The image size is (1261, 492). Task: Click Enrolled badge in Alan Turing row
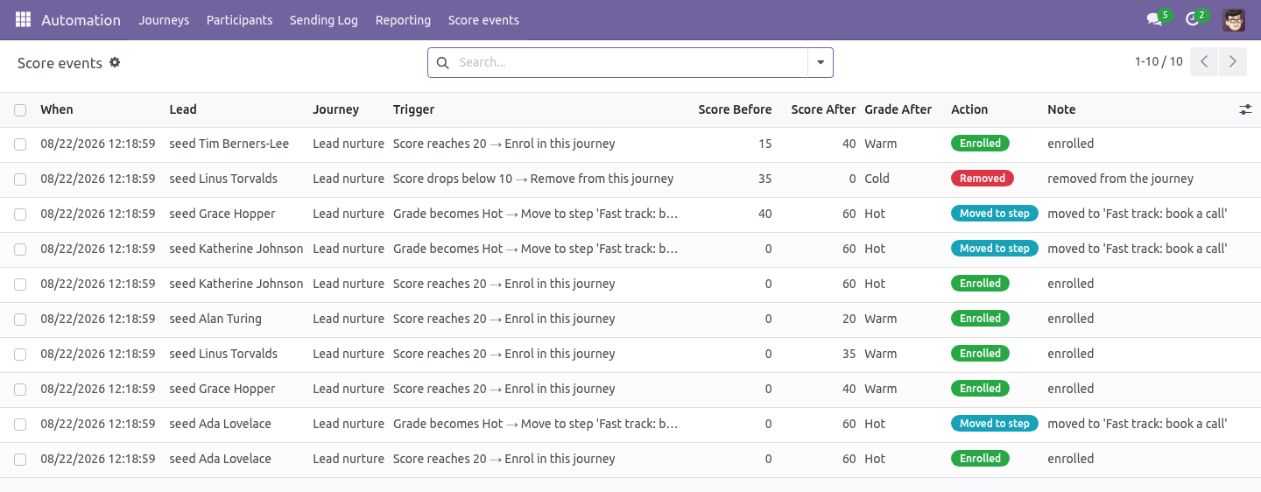[980, 319]
